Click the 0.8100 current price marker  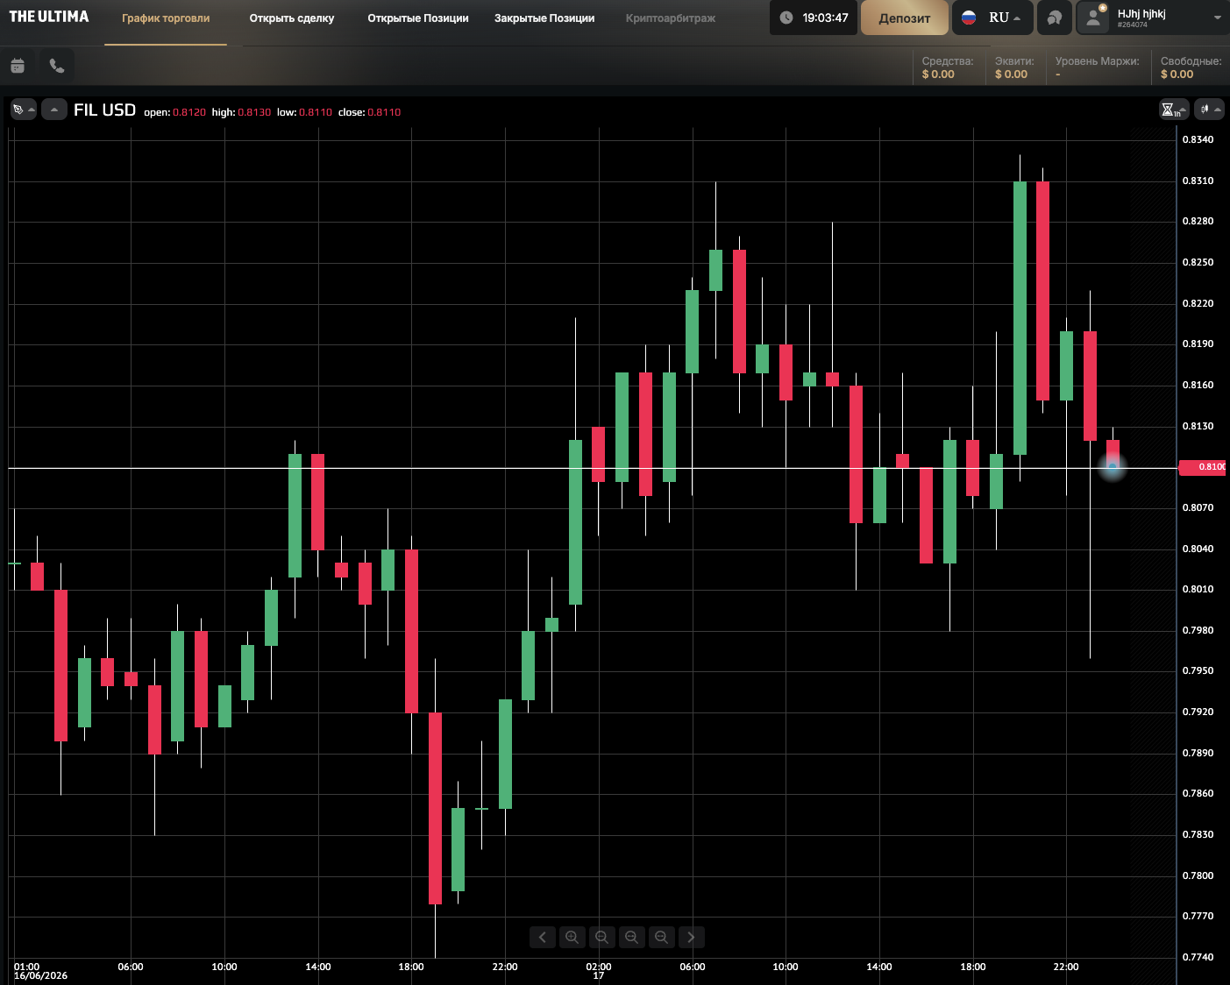point(1203,467)
